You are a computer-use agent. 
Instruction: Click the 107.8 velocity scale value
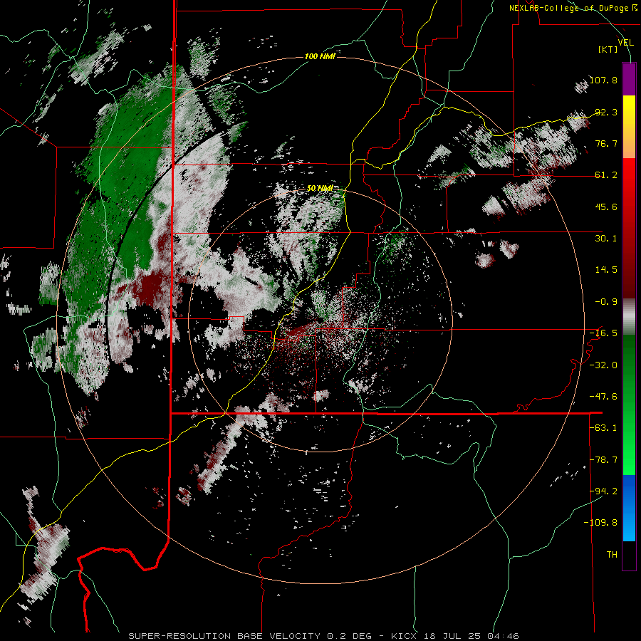click(603, 80)
